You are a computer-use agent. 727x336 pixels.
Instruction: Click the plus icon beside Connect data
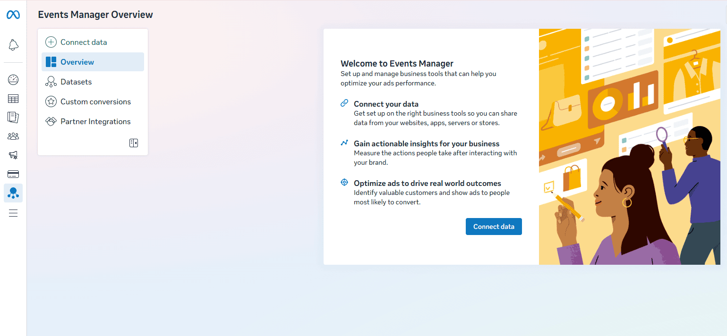(x=51, y=42)
